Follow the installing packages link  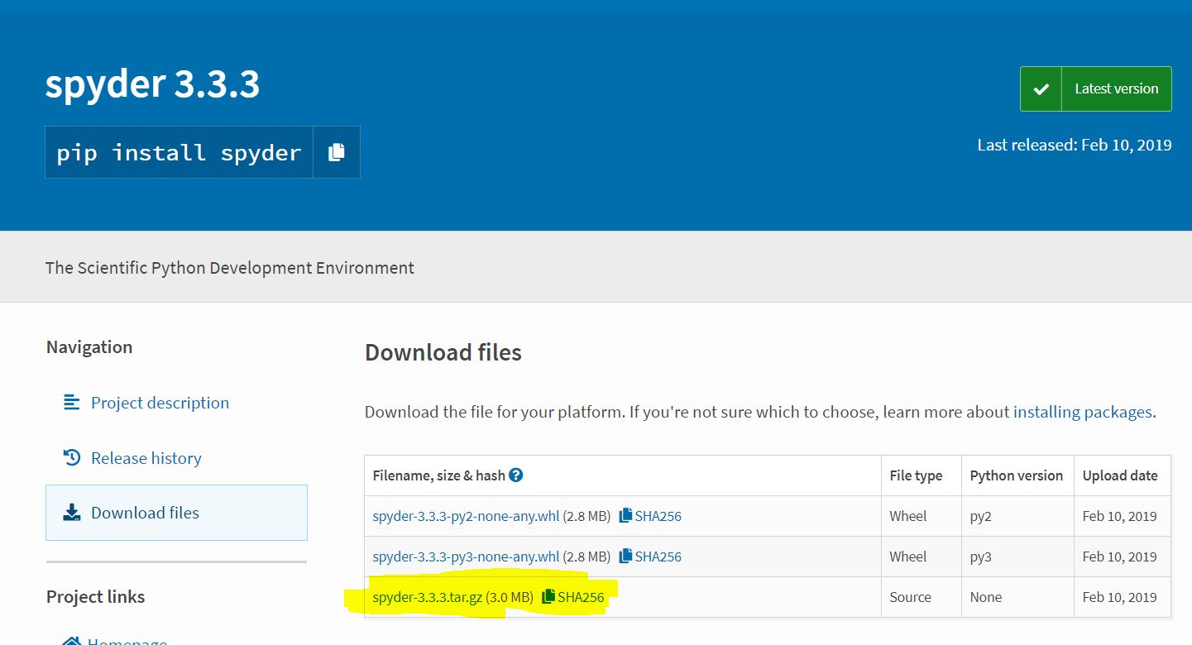(1082, 412)
